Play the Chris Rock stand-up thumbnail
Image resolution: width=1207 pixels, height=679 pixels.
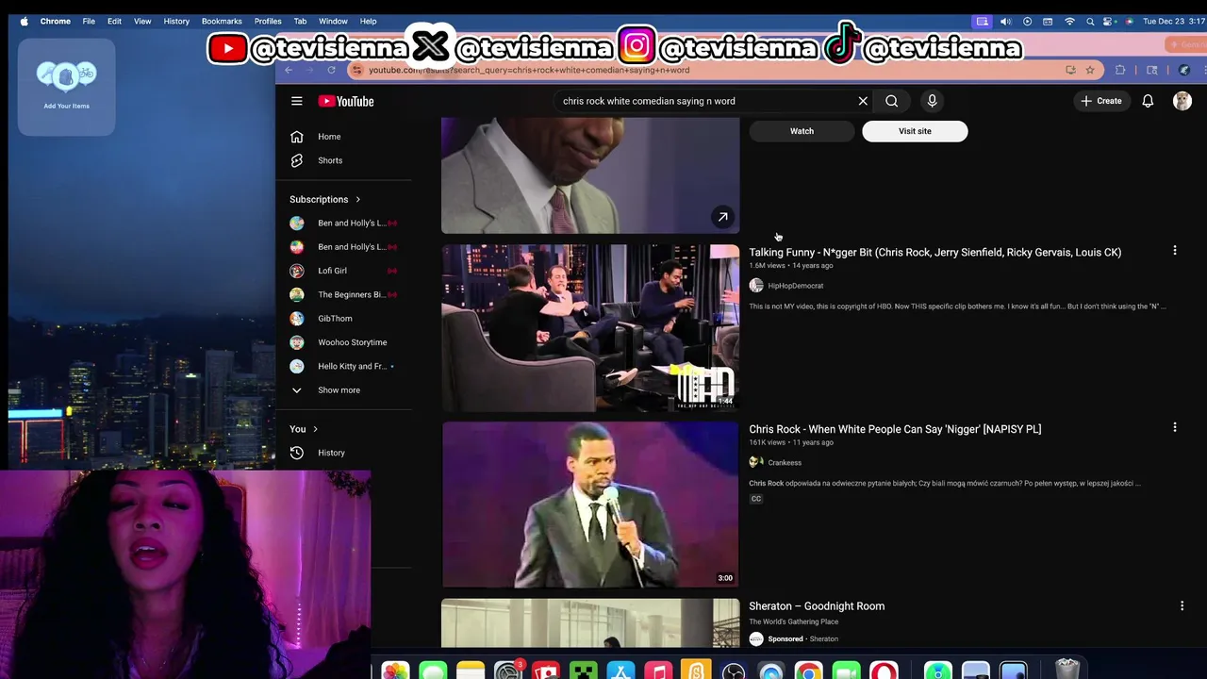click(x=590, y=505)
